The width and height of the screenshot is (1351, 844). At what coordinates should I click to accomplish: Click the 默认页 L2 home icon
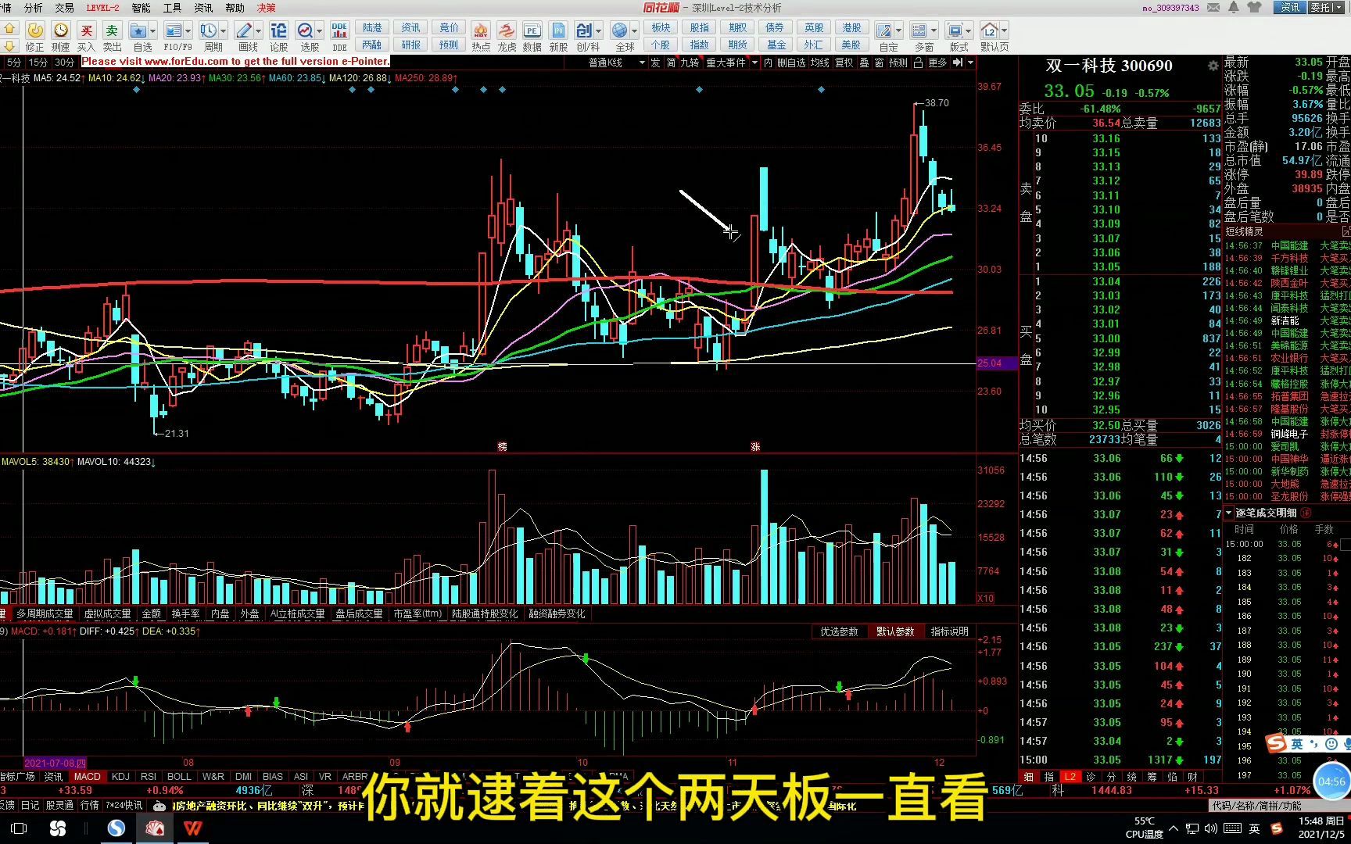click(990, 30)
